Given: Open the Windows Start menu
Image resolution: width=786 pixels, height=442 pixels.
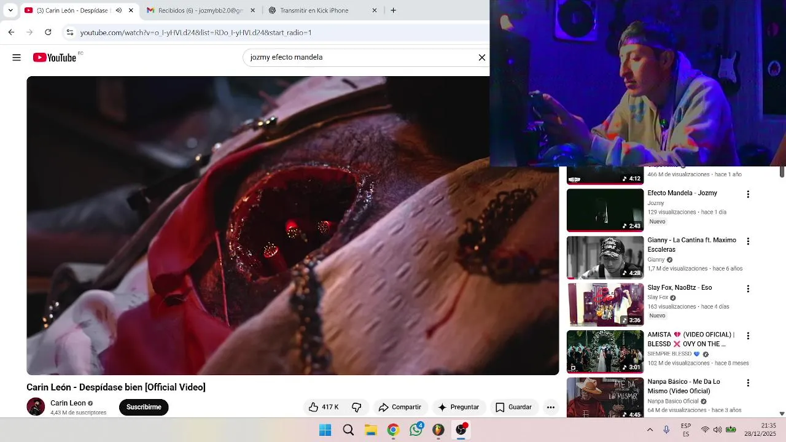Looking at the screenshot, I should (325, 430).
